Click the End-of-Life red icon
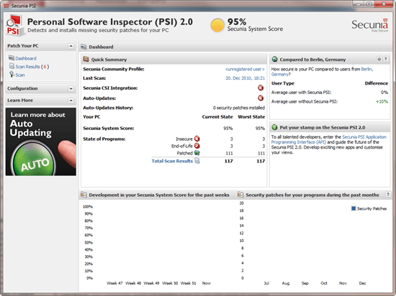Image resolution: width=396 pixels, height=296 pixels. [x=197, y=146]
